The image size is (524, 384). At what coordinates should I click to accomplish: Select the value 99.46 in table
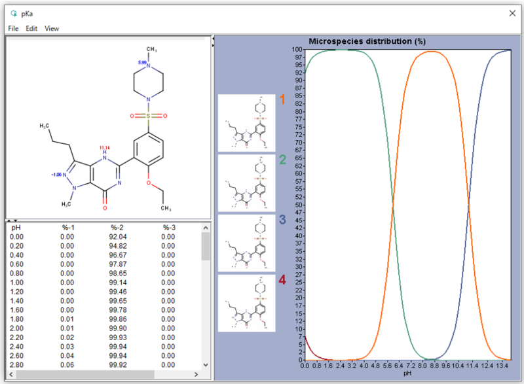coord(118,292)
